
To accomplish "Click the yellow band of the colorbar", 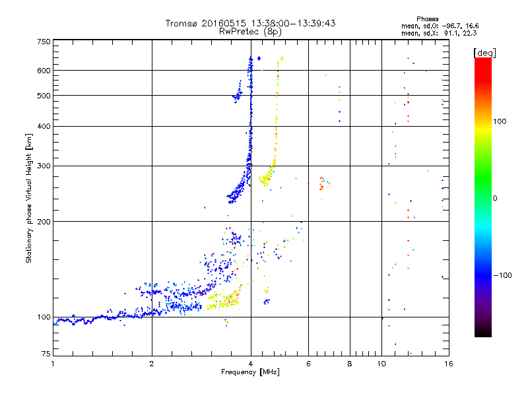I will pyautogui.click(x=483, y=129).
